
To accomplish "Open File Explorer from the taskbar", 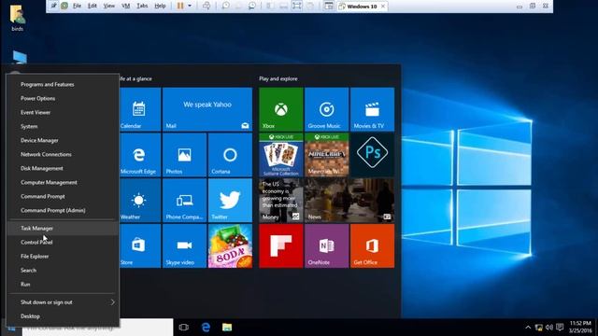I will tap(227, 328).
